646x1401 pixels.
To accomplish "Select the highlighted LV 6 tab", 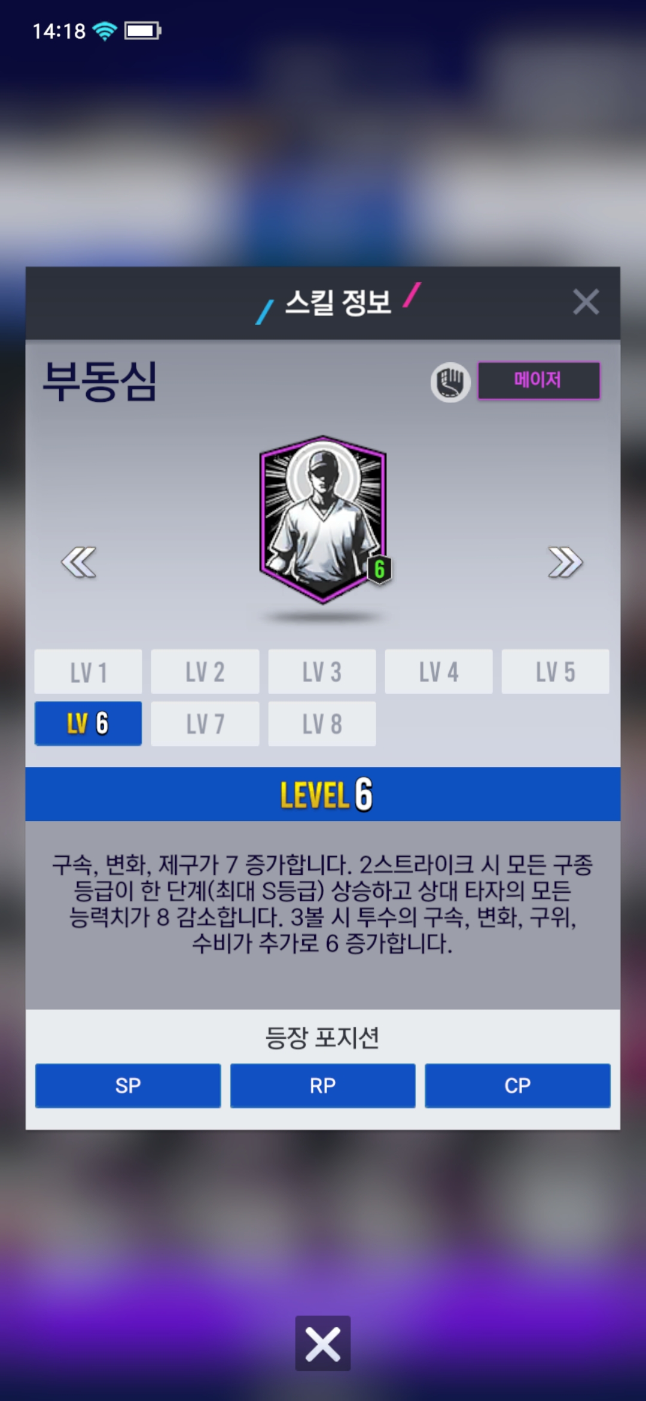I will (89, 724).
